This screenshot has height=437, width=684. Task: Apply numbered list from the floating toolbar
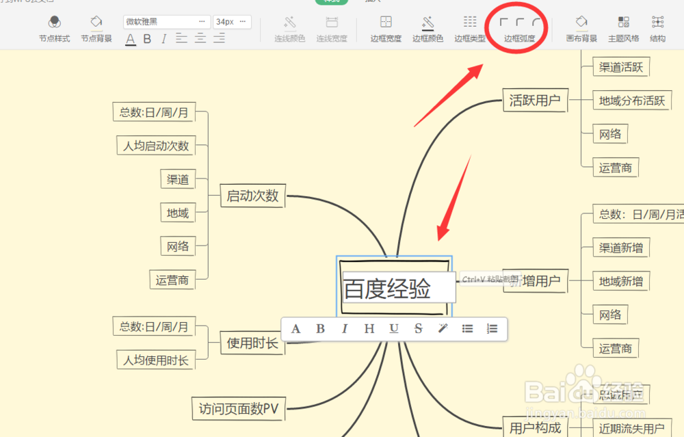click(x=492, y=328)
